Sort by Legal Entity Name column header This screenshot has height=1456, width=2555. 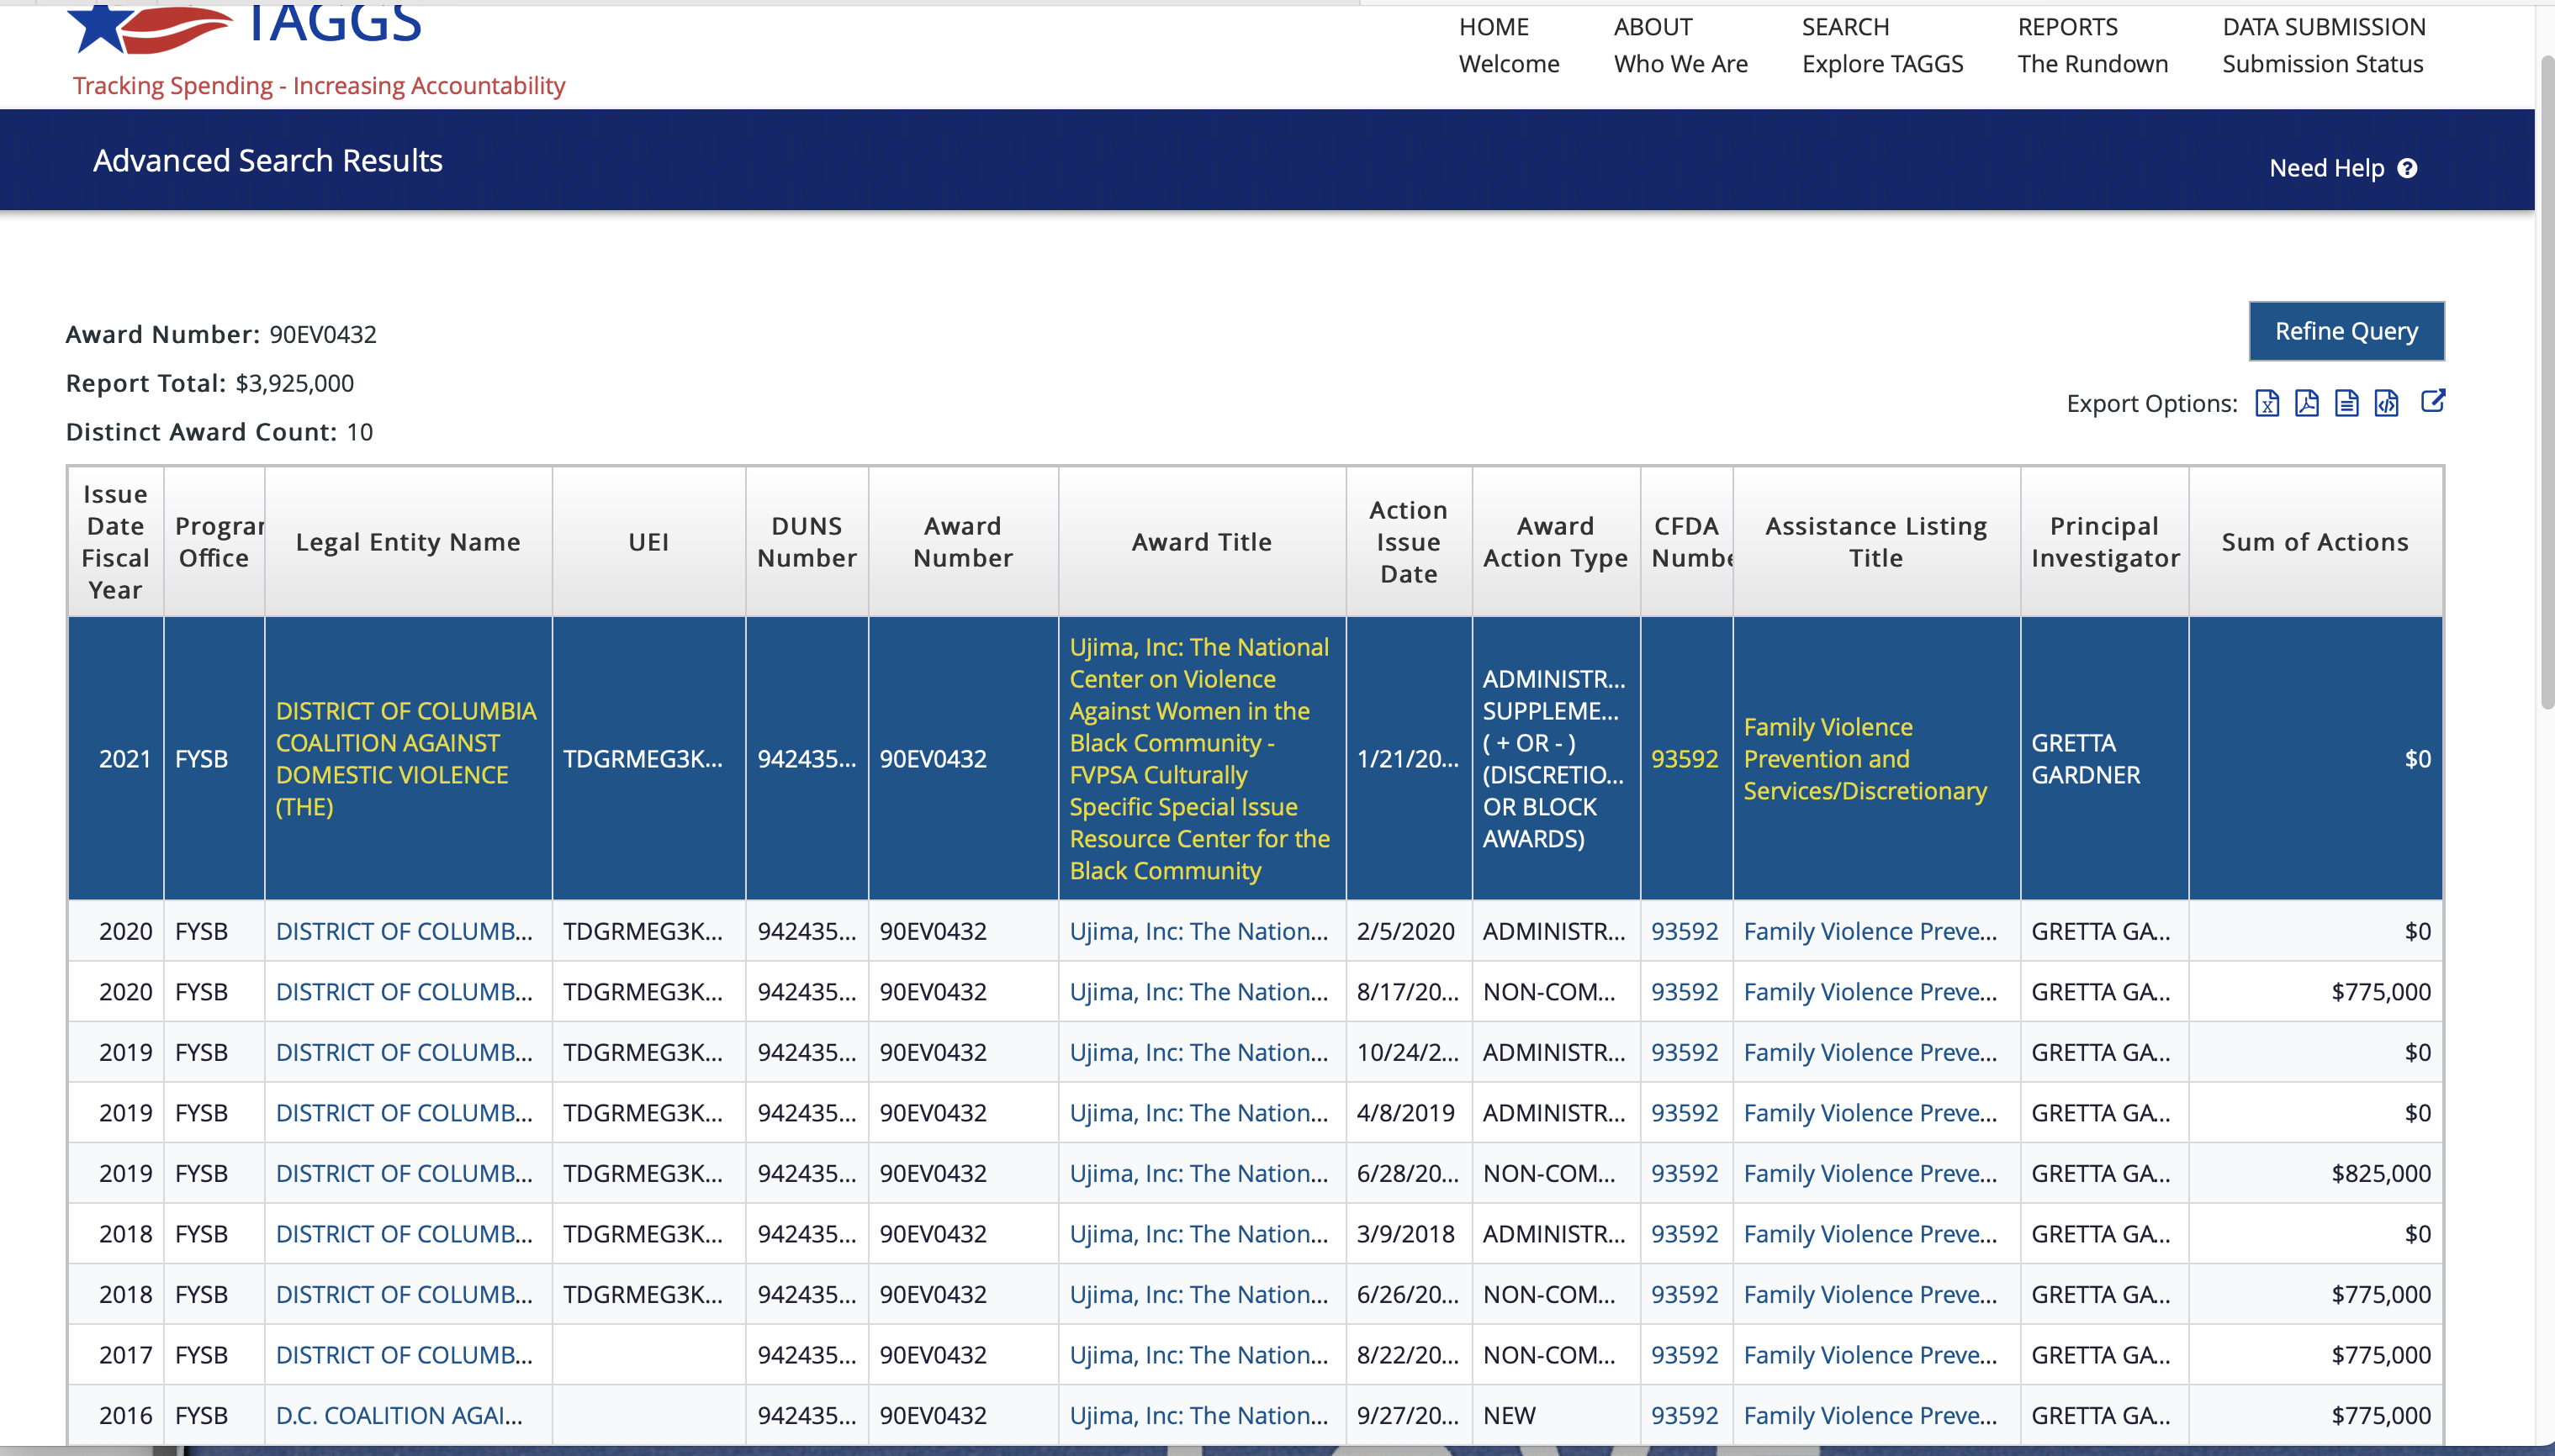(407, 542)
